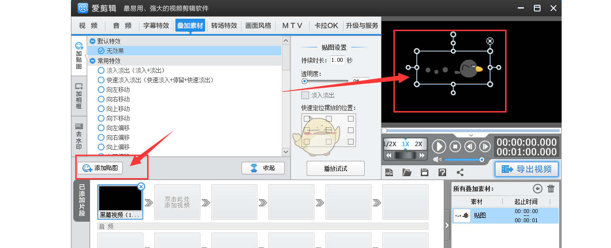This screenshot has width=611, height=248.
Task: Open help with the question mark icon
Action: (442, 172)
